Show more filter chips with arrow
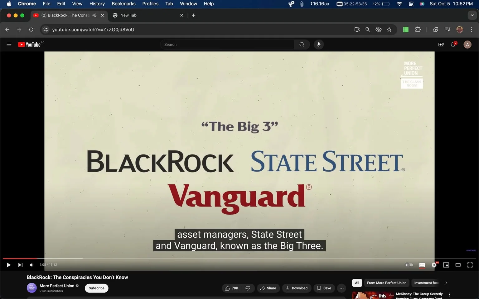Image resolution: width=479 pixels, height=299 pixels. point(446,283)
